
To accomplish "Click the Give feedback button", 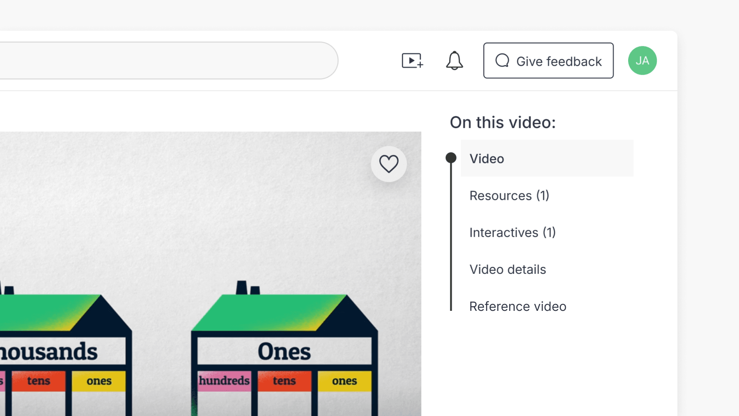I will pos(548,60).
